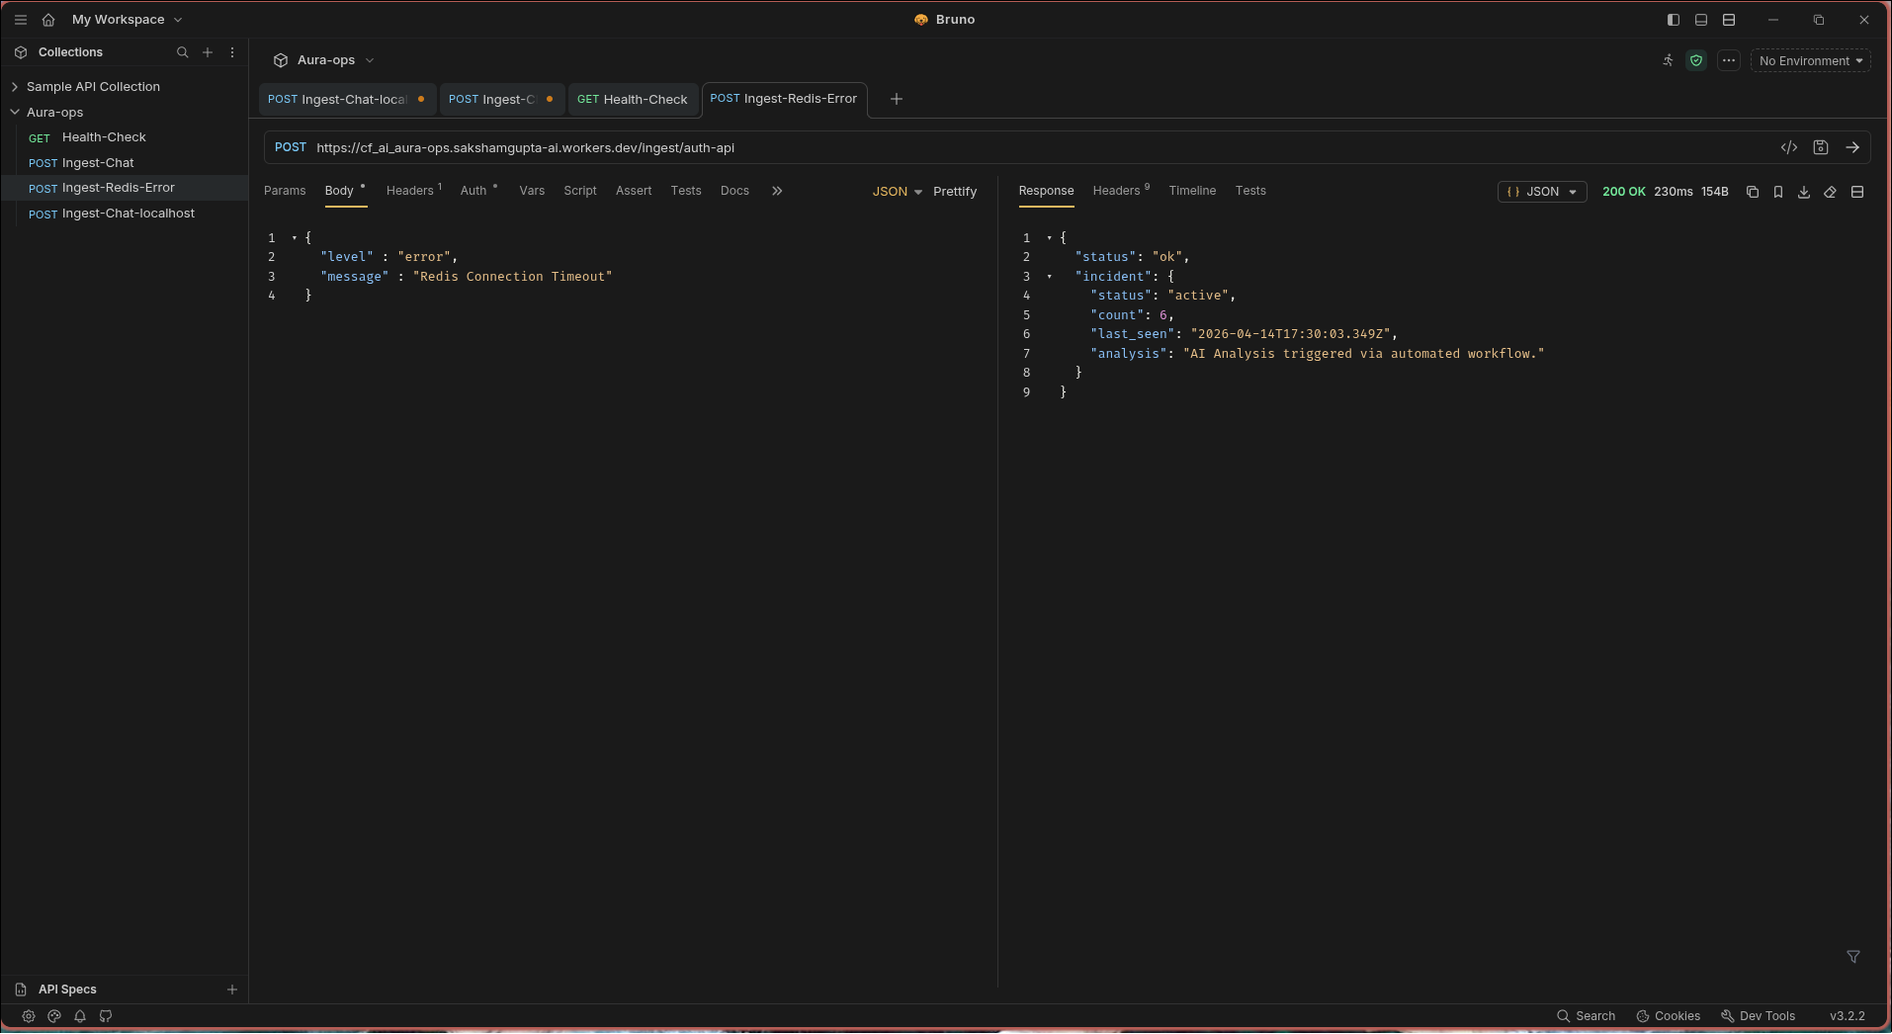Click the collection runner icon
The image size is (1892, 1034).
tap(1669, 60)
